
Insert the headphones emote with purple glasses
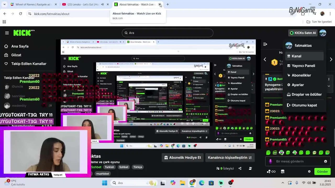281,152
